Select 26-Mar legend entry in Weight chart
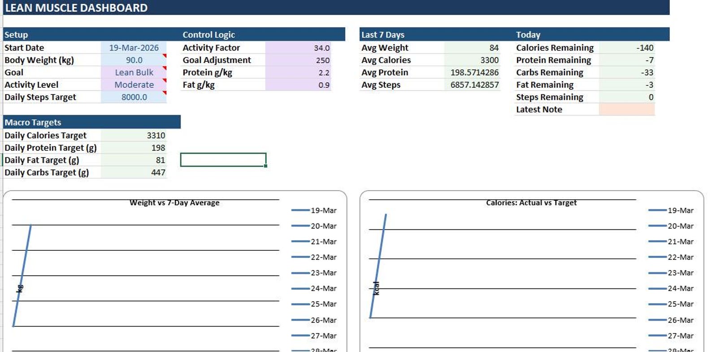Image resolution: width=712 pixels, height=352 pixels. click(314, 320)
